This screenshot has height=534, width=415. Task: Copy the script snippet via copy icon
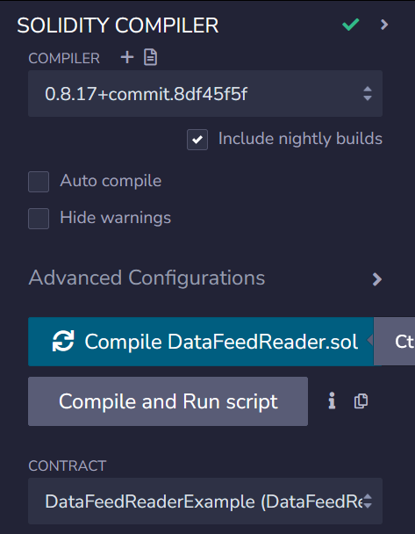pyautogui.click(x=361, y=400)
